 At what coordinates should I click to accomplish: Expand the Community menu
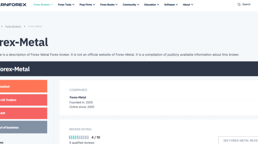coord(131,4)
